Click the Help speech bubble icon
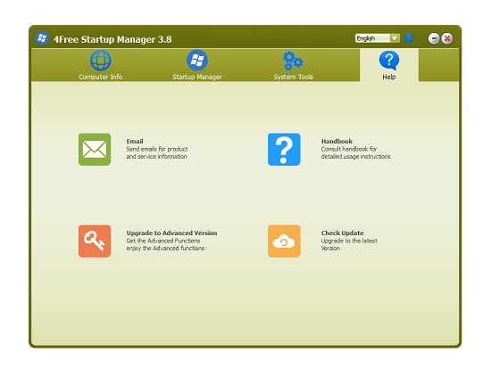491x368 pixels. pyautogui.click(x=389, y=61)
